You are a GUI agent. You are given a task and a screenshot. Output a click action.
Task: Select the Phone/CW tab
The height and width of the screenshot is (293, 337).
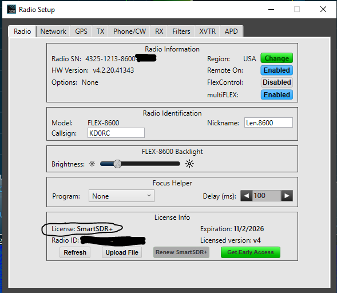130,31
